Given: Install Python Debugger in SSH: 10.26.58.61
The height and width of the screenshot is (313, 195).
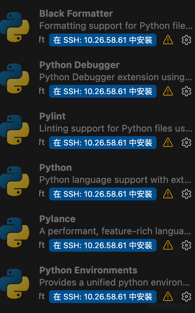Looking at the screenshot, I should point(103,91).
